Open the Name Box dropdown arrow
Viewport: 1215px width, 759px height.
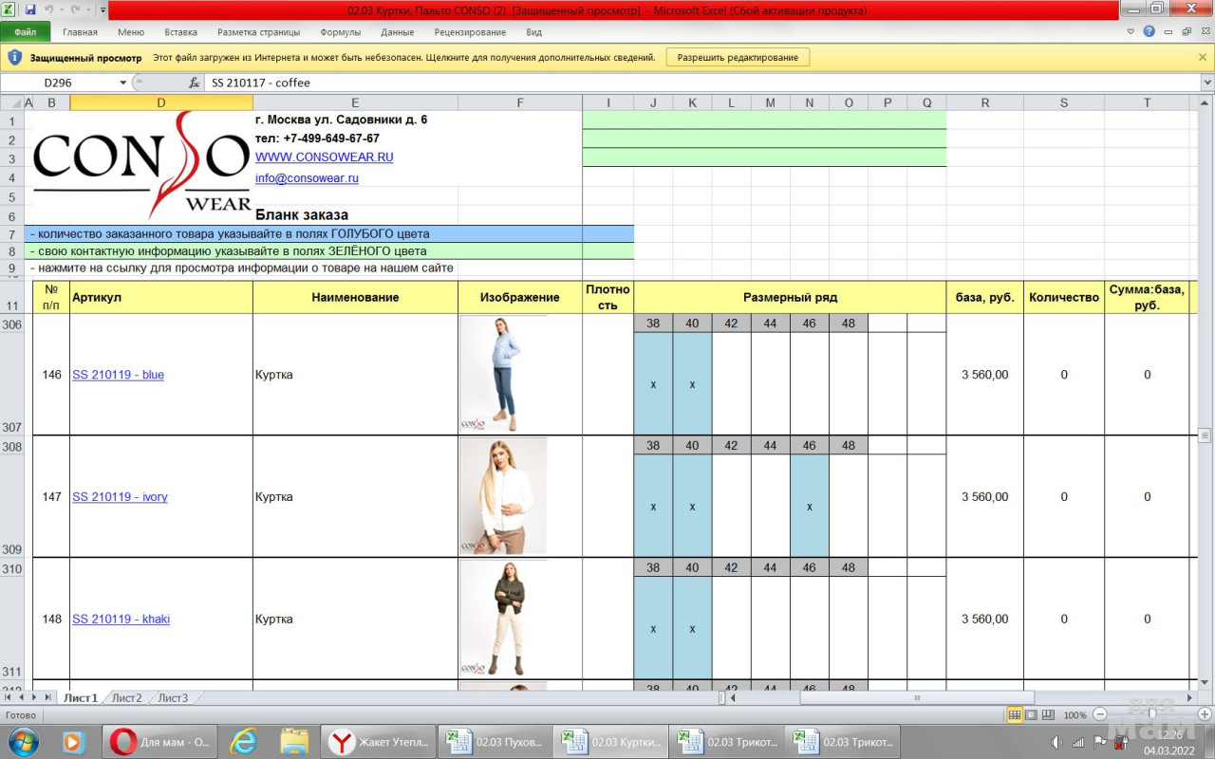(x=123, y=83)
